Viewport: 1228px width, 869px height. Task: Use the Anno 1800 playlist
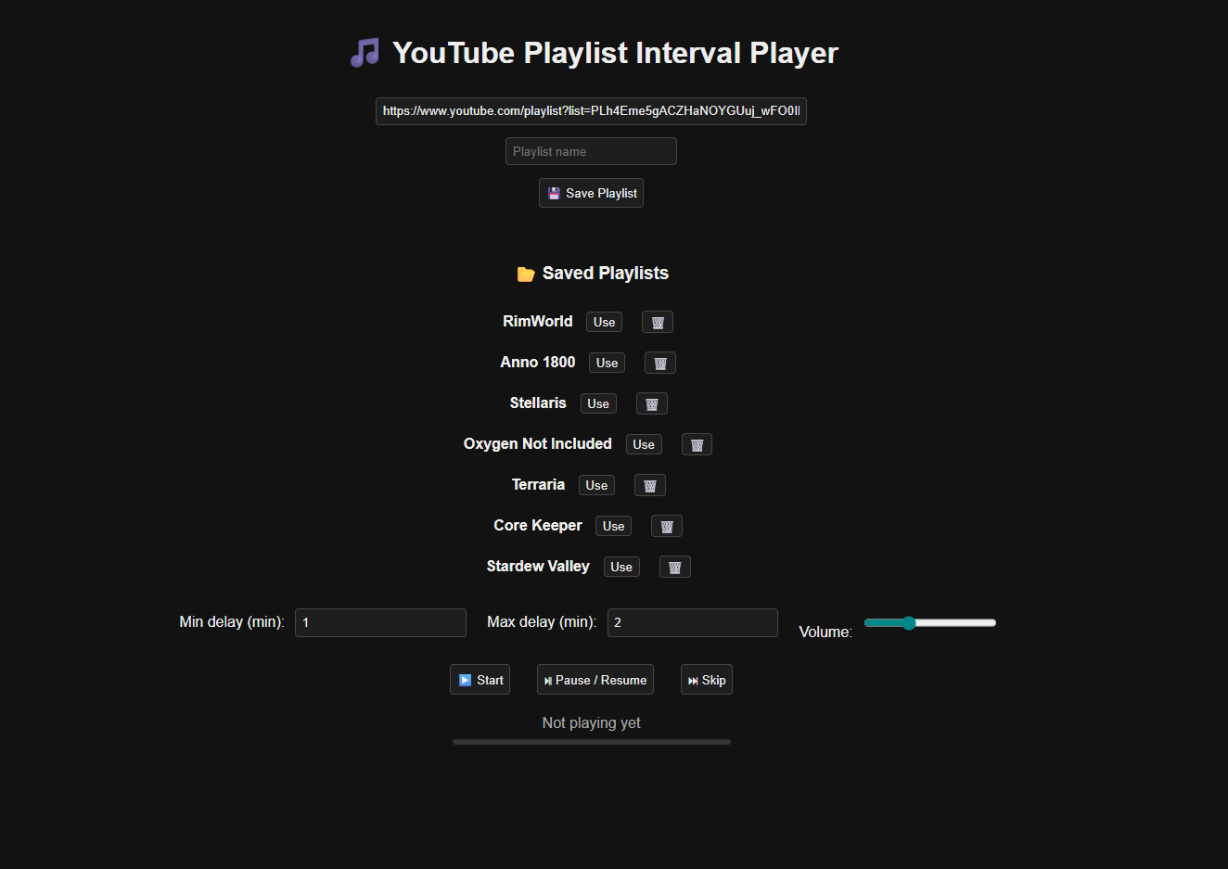(607, 363)
